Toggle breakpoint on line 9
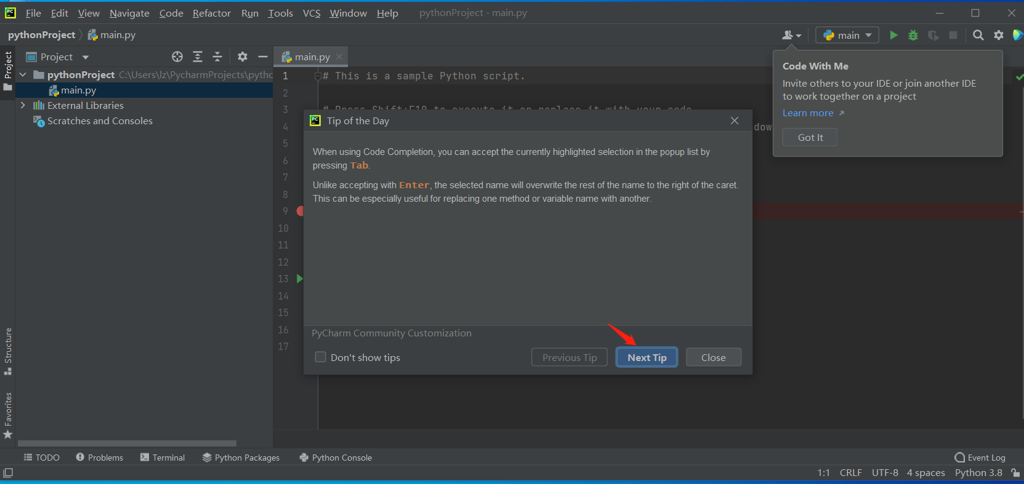 click(x=300, y=211)
